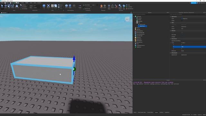
Task: Select the Select tool in the ribbon
Action: [2, 6]
